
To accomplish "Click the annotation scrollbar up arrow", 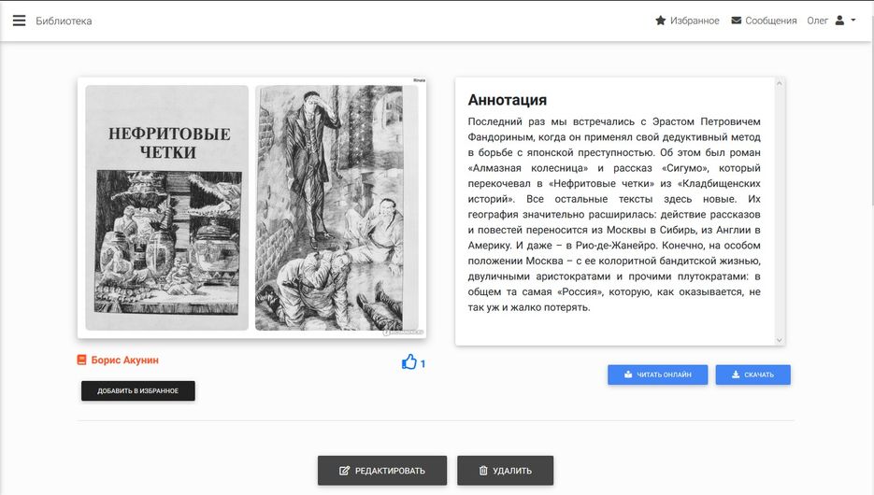I will (x=779, y=83).
